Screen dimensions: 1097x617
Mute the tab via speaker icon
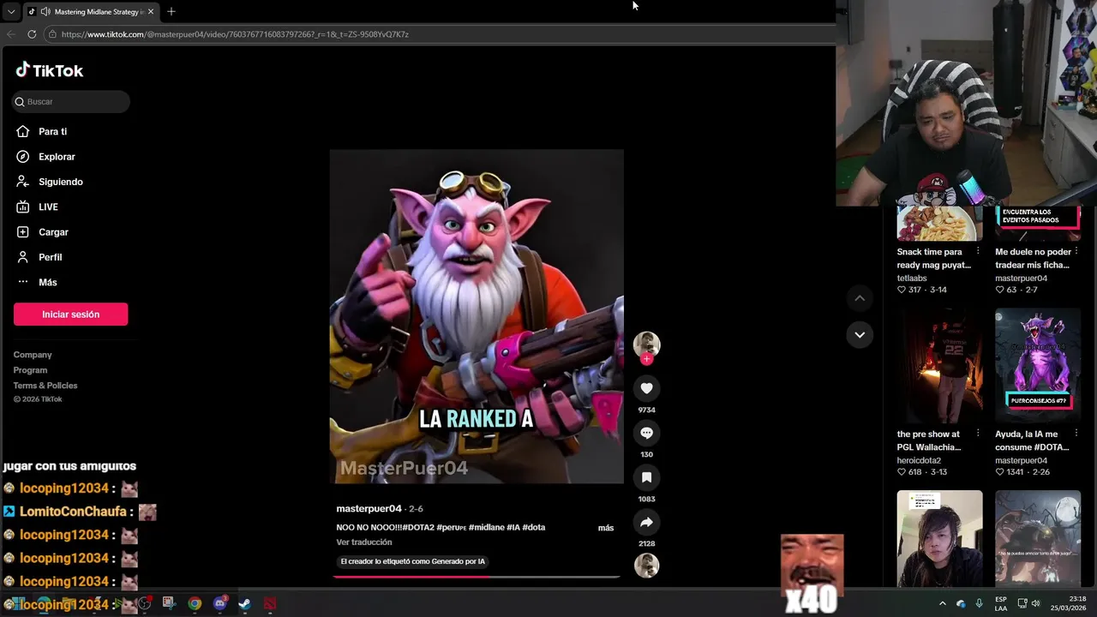(x=45, y=12)
